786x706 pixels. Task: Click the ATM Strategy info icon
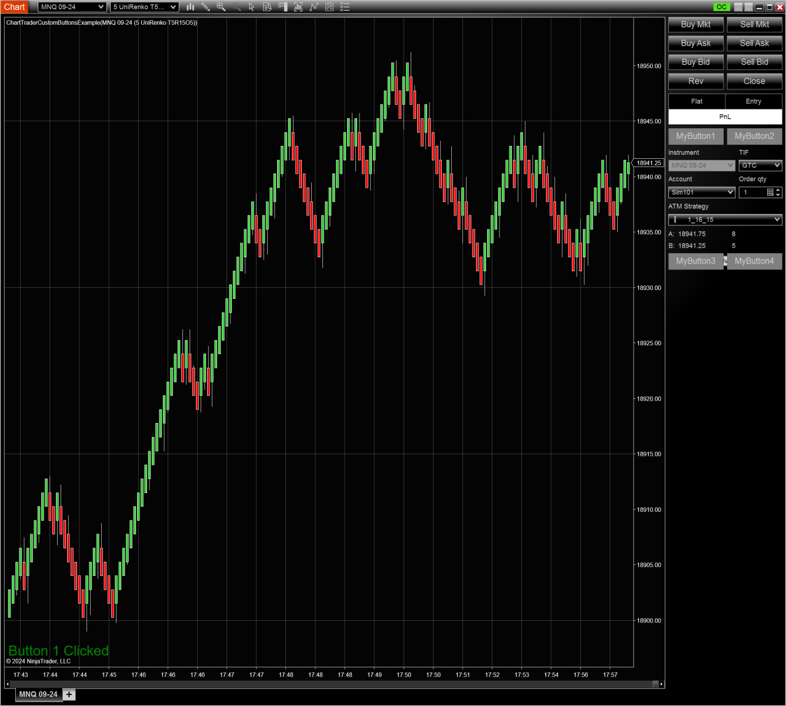pos(675,219)
